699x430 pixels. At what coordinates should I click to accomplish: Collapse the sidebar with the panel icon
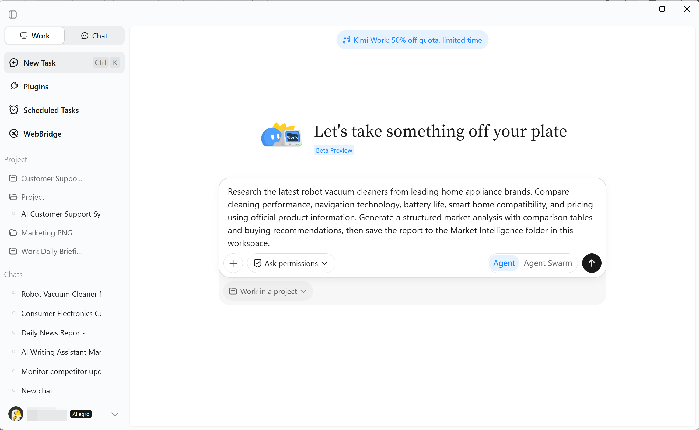(13, 14)
